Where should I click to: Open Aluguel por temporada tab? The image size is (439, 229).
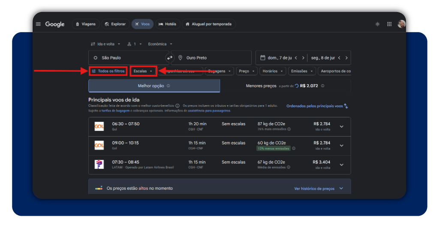209,24
